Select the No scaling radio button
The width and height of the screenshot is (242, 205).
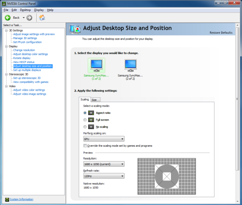pos(85,127)
